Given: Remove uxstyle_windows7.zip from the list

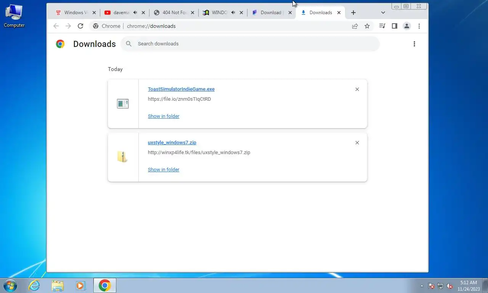Looking at the screenshot, I should pyautogui.click(x=357, y=143).
